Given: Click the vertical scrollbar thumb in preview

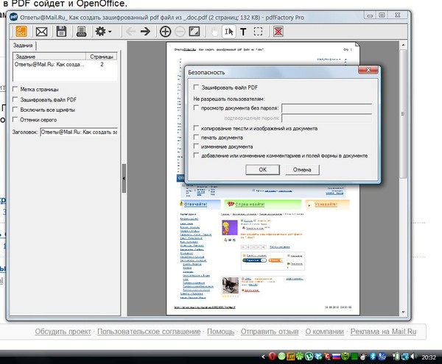Looking at the screenshot, I should (x=404, y=114).
